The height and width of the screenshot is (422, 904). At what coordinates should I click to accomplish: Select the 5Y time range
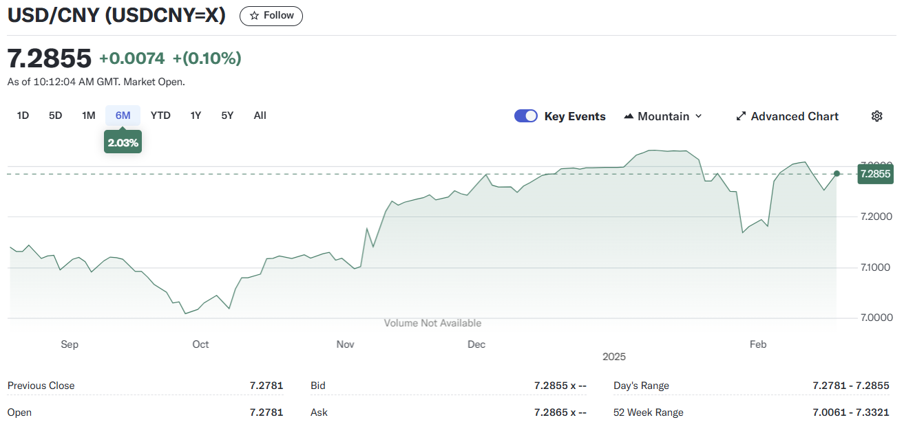(x=227, y=115)
